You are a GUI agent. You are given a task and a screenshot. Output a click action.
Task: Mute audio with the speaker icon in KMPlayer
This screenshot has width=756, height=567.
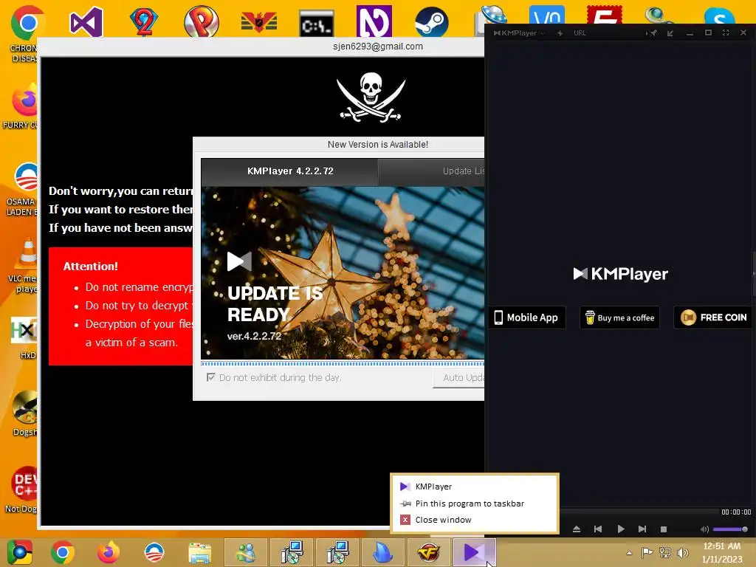pyautogui.click(x=704, y=529)
